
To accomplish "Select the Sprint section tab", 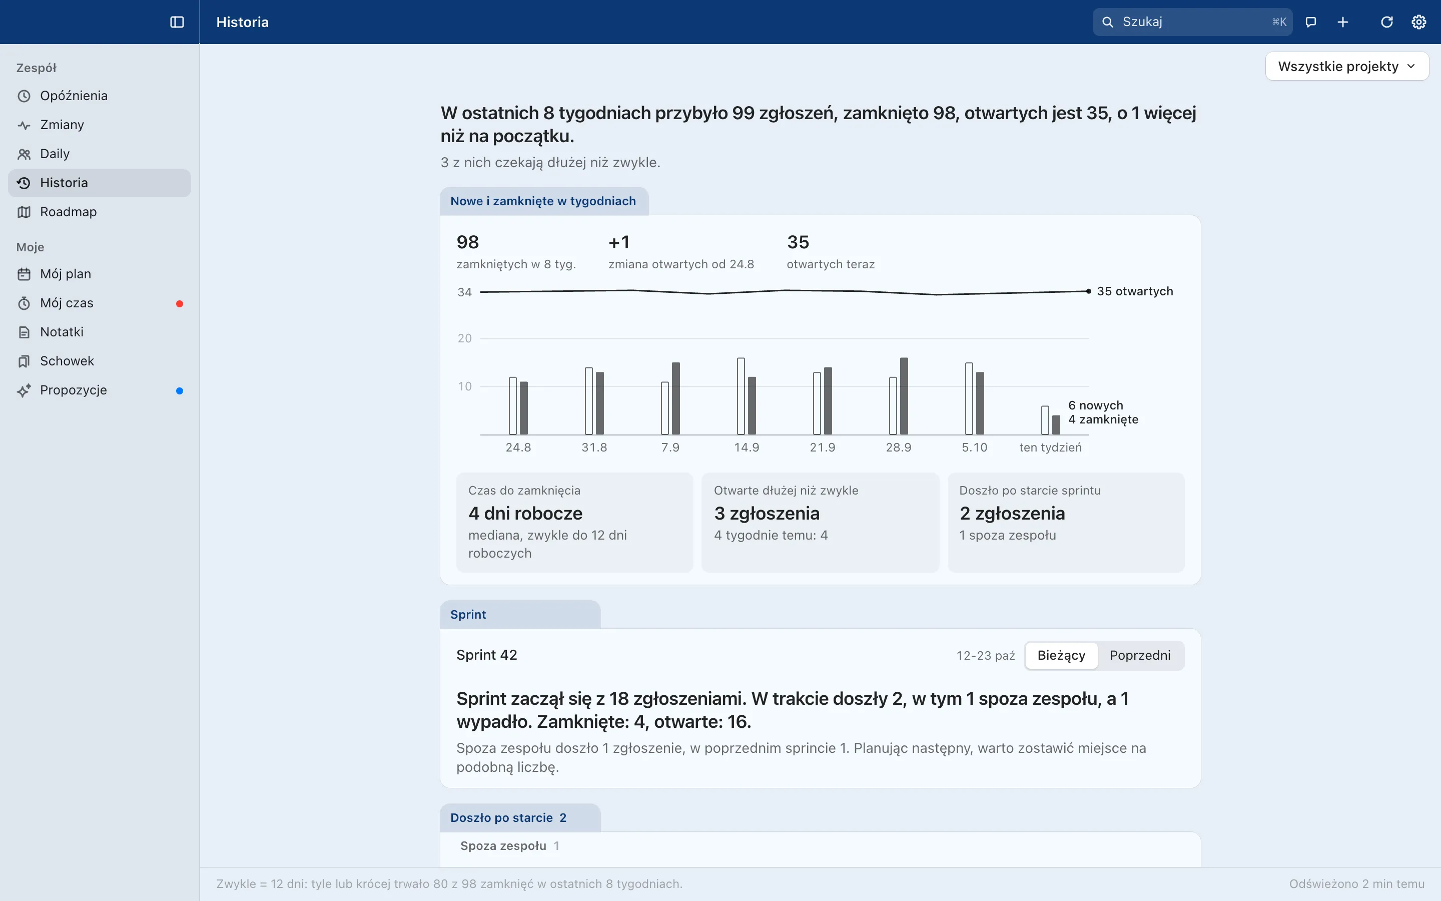I will (x=520, y=614).
